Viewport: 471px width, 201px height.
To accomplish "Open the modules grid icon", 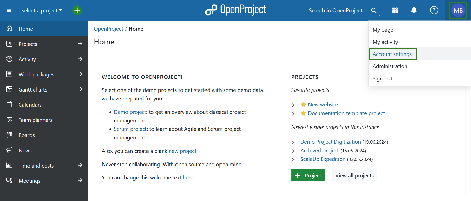I will coord(395,10).
